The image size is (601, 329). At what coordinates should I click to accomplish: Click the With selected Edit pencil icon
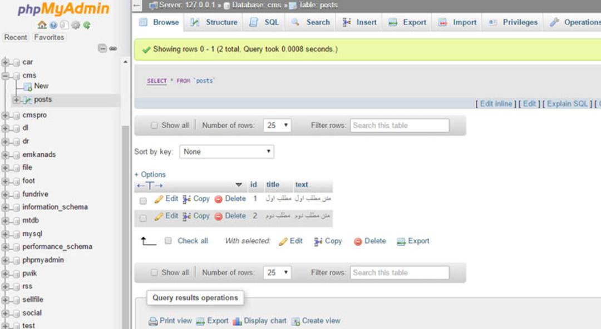click(x=283, y=241)
